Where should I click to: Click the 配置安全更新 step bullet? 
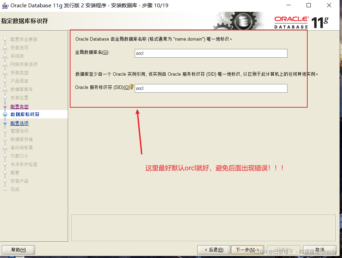click(x=4, y=39)
